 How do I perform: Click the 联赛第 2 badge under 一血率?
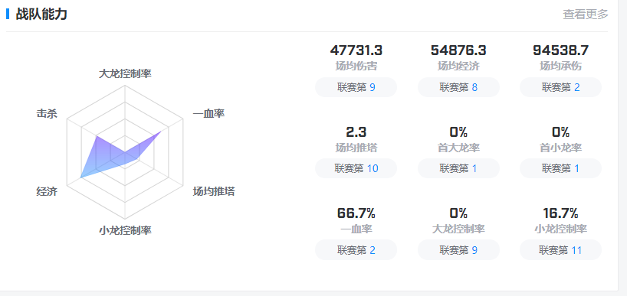tap(356, 250)
